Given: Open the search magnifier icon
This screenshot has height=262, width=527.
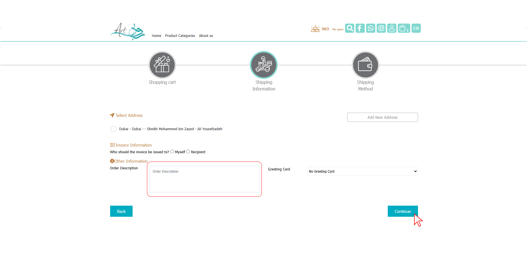Looking at the screenshot, I should 349,28.
